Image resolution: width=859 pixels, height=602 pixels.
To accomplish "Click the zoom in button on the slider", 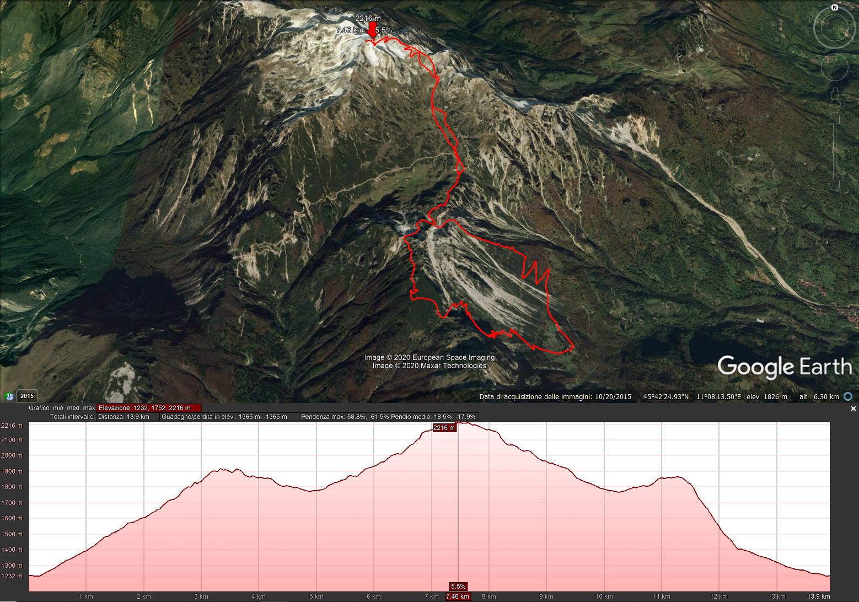I will click(834, 118).
